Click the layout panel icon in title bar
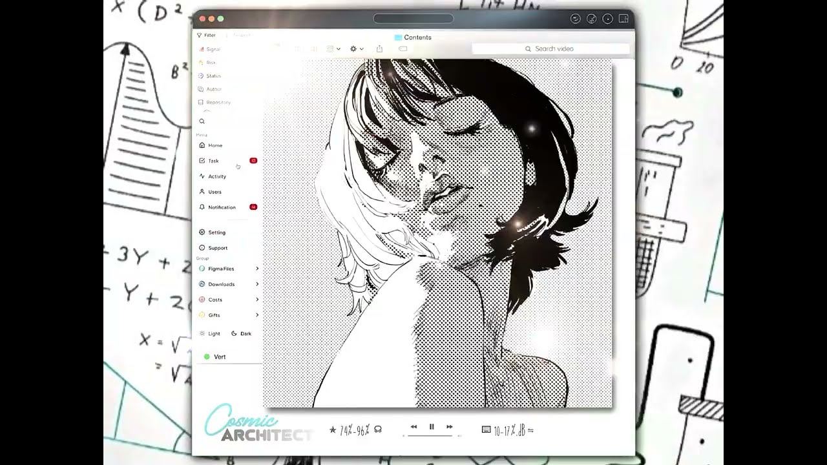 pyautogui.click(x=623, y=19)
